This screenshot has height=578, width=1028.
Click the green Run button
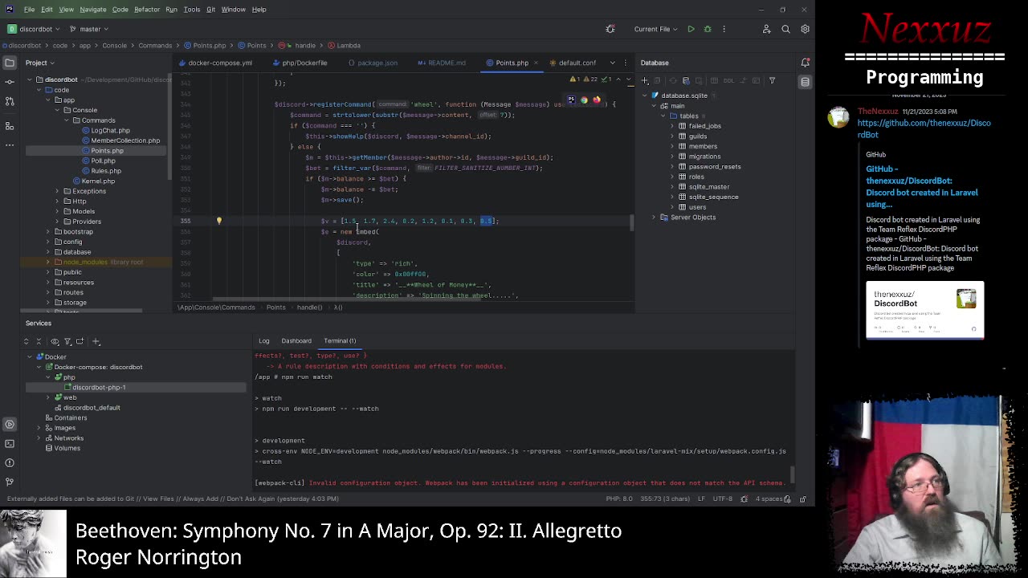[691, 29]
